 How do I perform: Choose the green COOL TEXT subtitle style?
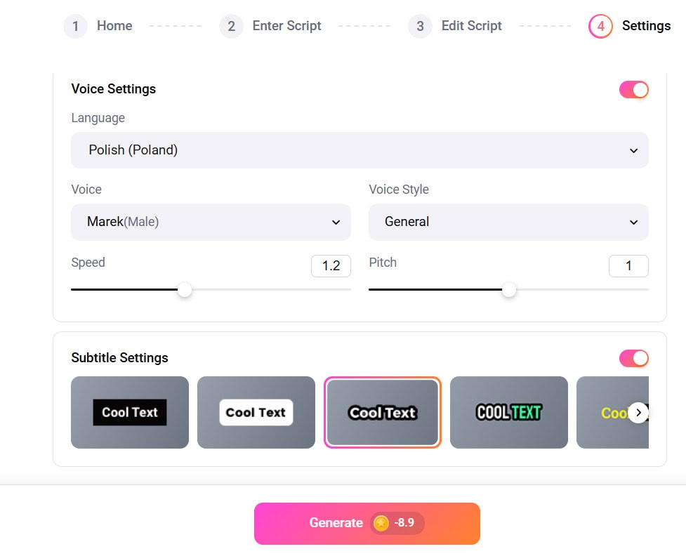509,412
